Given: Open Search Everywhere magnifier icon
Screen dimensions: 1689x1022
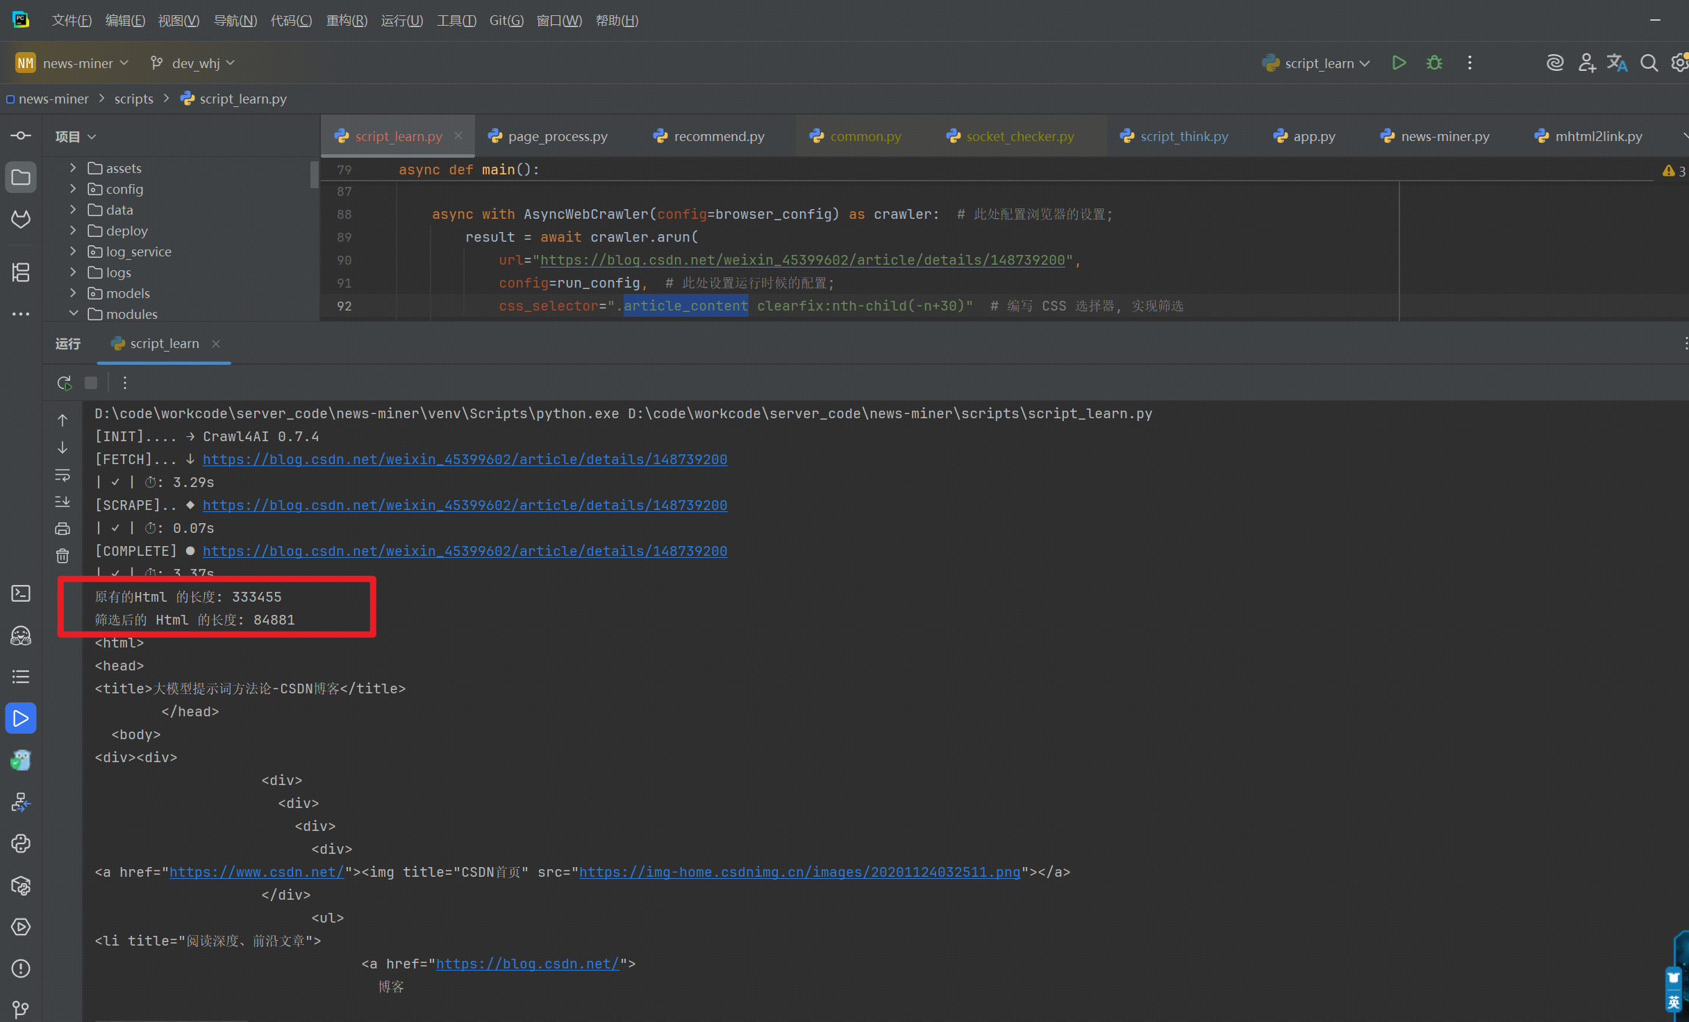Looking at the screenshot, I should (x=1649, y=63).
